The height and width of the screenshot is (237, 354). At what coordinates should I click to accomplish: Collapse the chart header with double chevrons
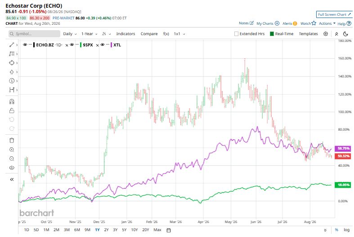tap(336, 34)
